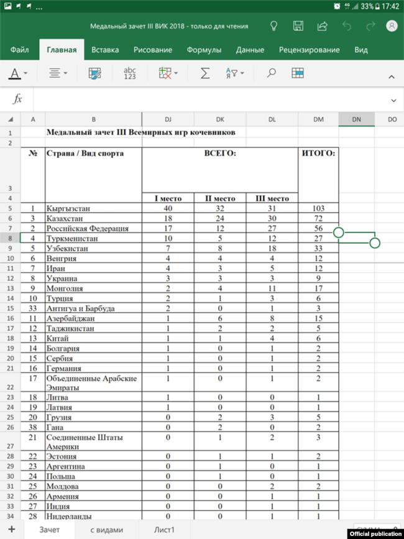
Task: Click the formula bar input field
Action: pyautogui.click(x=210, y=99)
